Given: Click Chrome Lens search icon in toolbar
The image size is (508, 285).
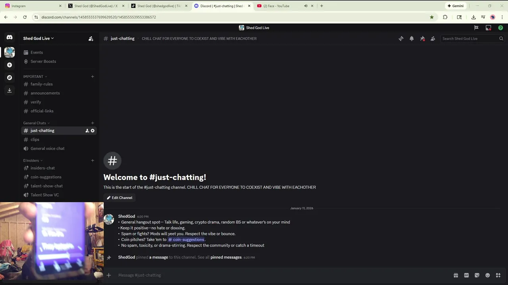Looking at the screenshot, I should coord(459,17).
